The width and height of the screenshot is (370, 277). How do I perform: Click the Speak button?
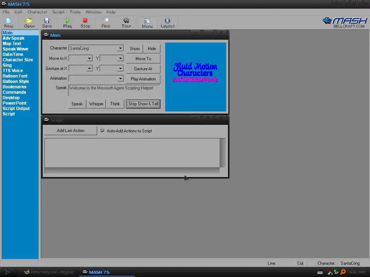[x=77, y=104]
